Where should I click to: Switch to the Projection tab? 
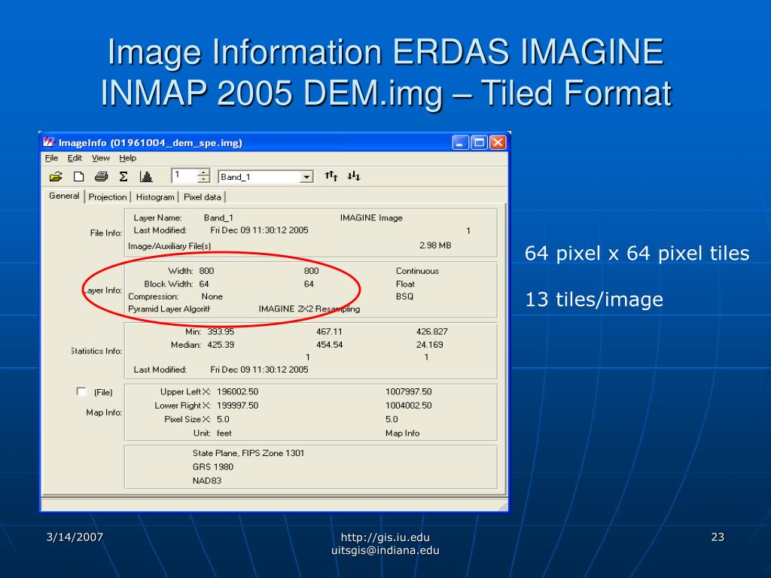click(x=108, y=197)
